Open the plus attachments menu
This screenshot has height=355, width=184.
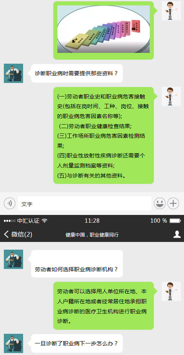(173, 203)
